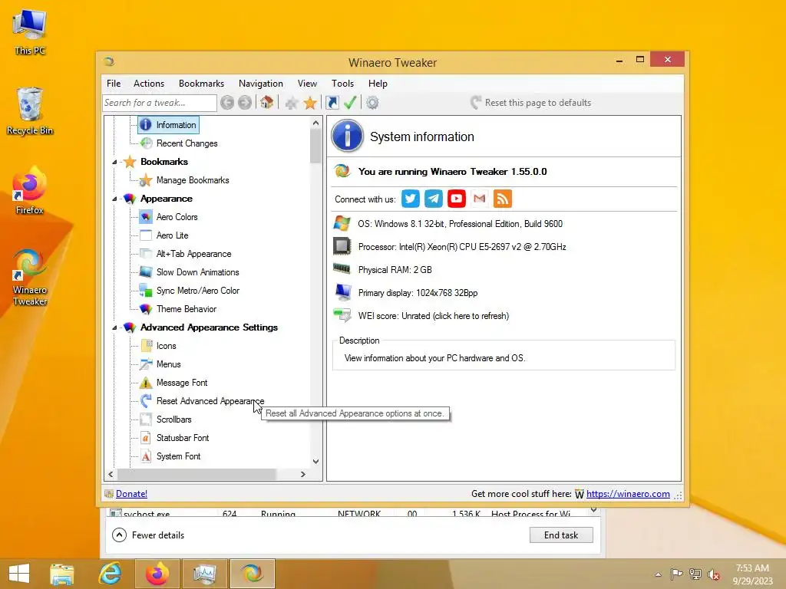Select Slow Down Animations in the tree
This screenshot has width=786, height=589.
[x=197, y=272]
